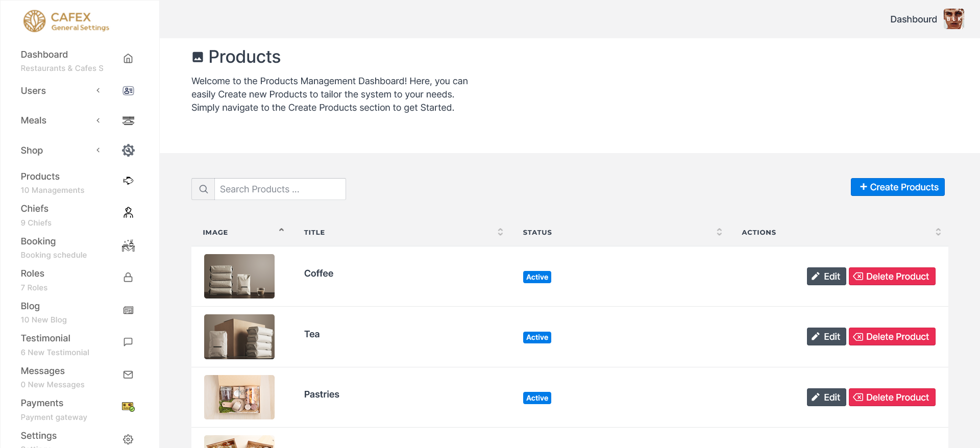
Task: Sort table by Status column
Action: 719,232
